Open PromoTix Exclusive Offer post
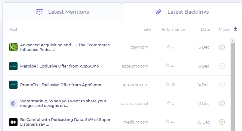Screen dimensions: 242x131 tap(61, 85)
